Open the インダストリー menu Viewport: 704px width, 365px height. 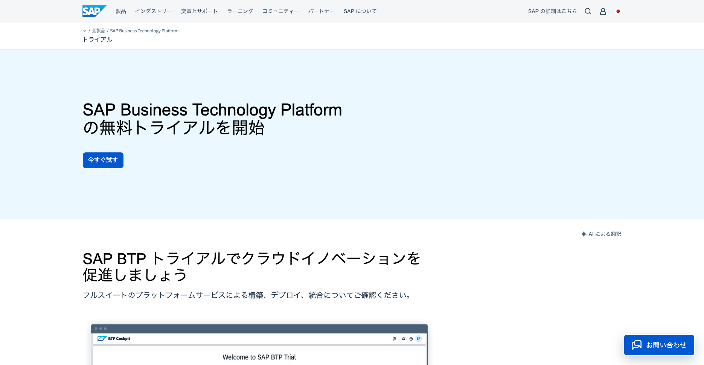tap(154, 11)
